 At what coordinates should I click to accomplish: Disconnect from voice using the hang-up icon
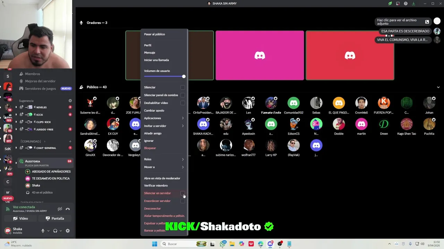click(x=68, y=209)
